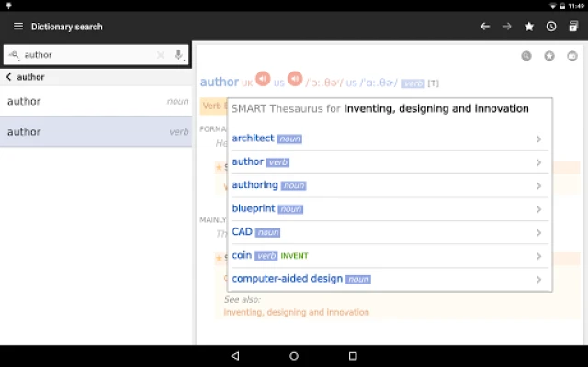Image resolution: width=588 pixels, height=367 pixels.
Task: Tap the Android home button
Action: click(294, 356)
